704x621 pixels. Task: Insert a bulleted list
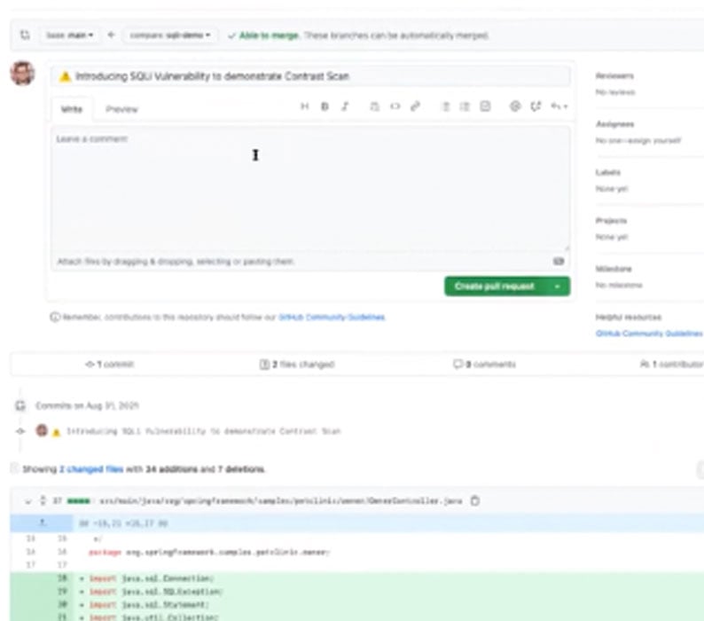pos(446,106)
